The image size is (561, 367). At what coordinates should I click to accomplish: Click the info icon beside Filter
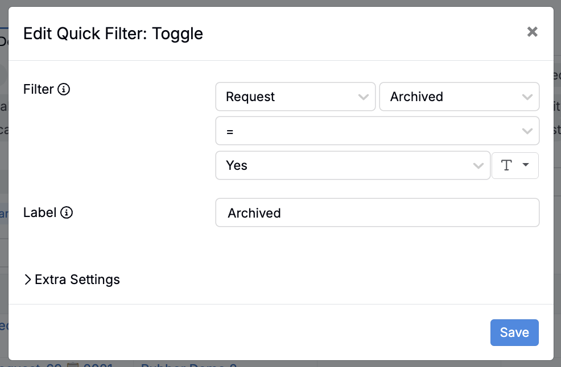point(64,89)
